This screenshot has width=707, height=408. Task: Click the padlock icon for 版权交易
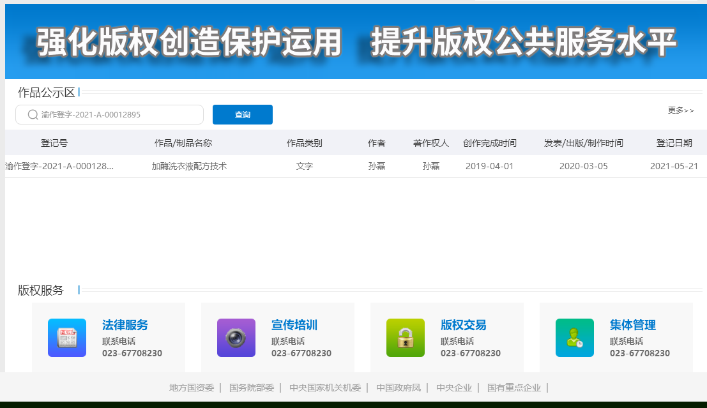[406, 338]
